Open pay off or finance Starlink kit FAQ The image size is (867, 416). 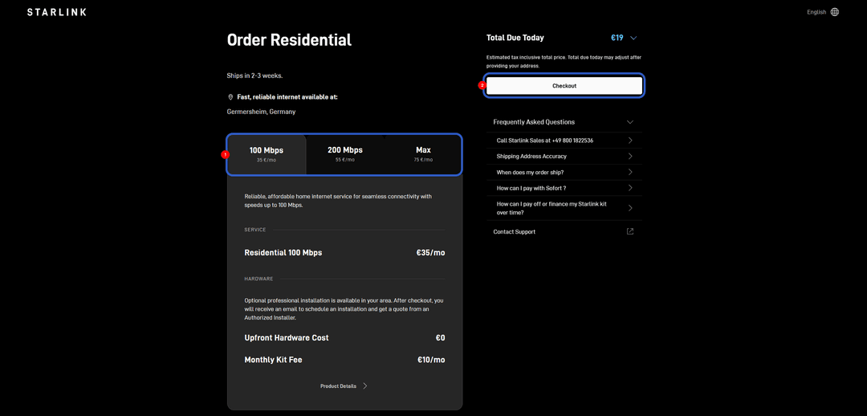(x=564, y=208)
